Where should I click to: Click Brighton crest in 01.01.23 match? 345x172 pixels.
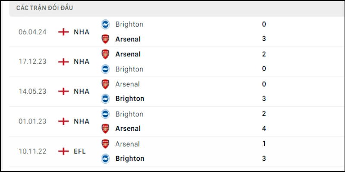(105, 114)
